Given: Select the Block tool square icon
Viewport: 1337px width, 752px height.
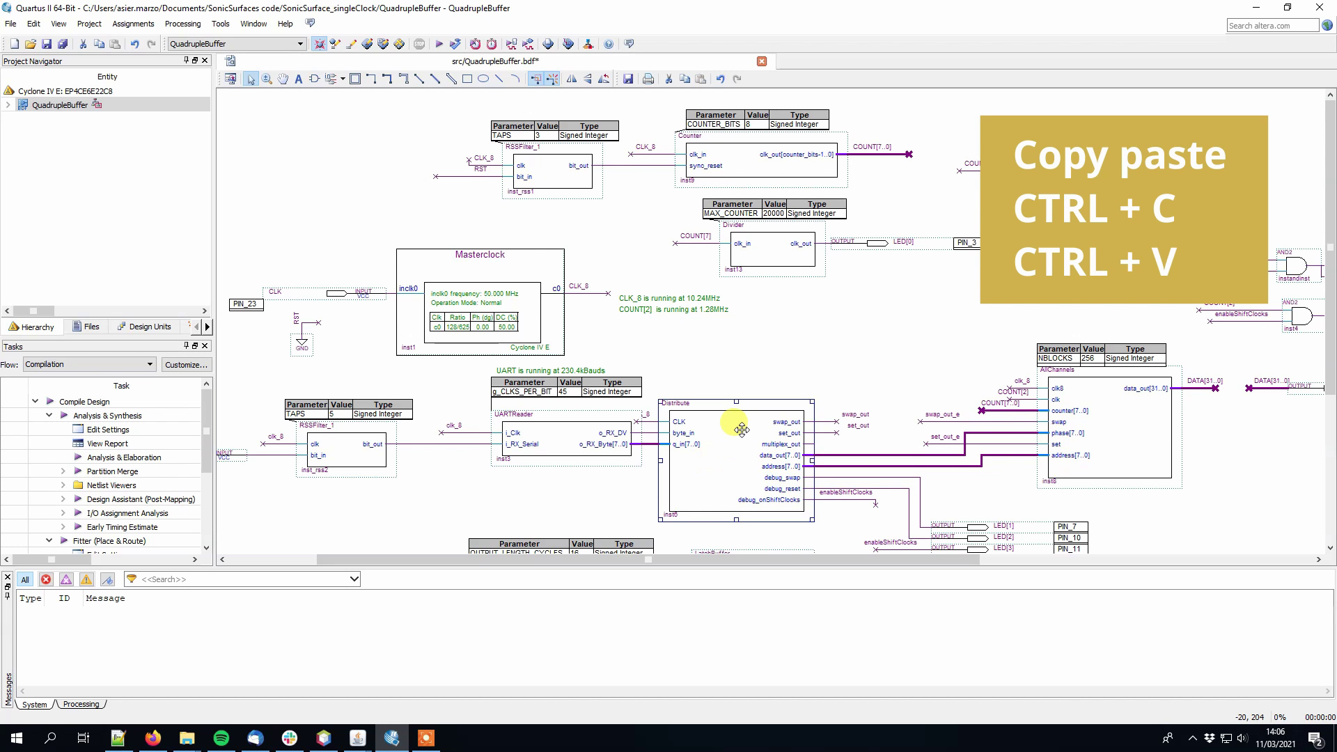Looking at the screenshot, I should click(355, 79).
